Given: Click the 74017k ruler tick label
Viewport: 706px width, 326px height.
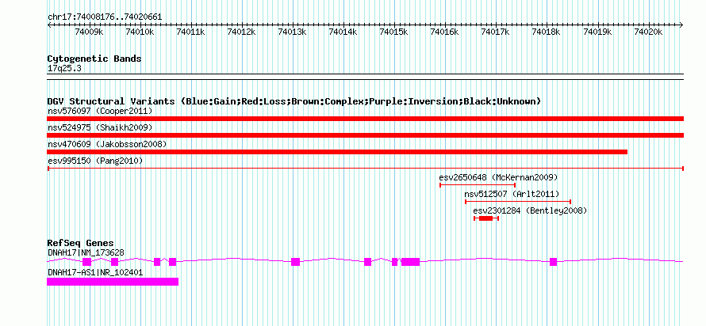Looking at the screenshot, I should point(496,32).
